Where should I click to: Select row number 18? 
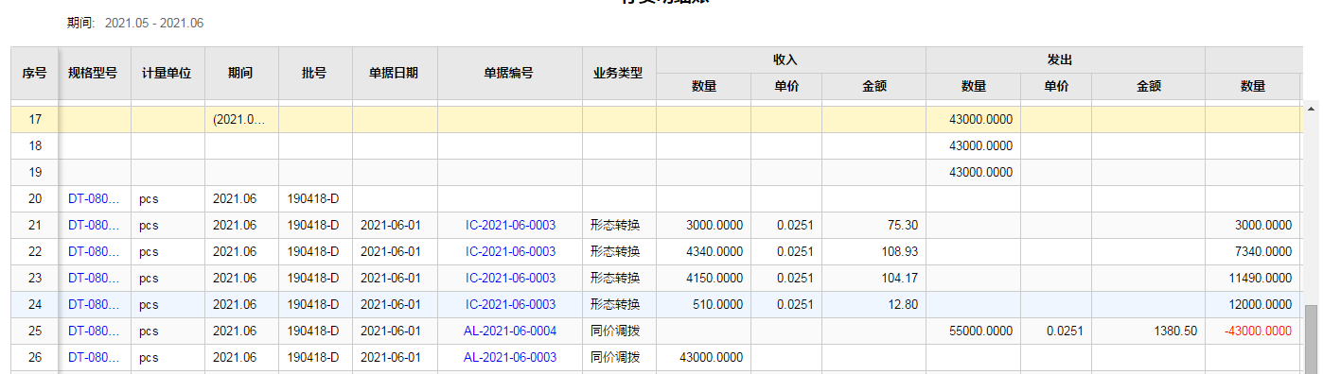pyautogui.click(x=35, y=146)
